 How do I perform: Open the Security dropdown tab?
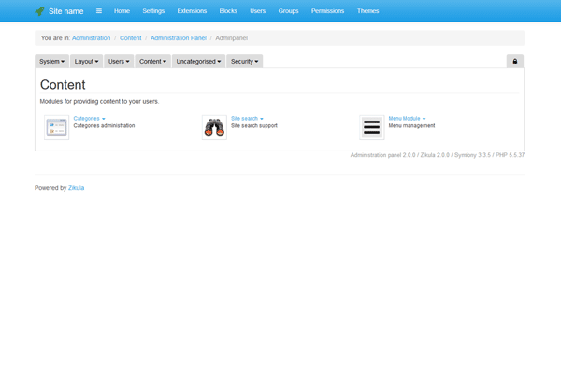(x=245, y=61)
